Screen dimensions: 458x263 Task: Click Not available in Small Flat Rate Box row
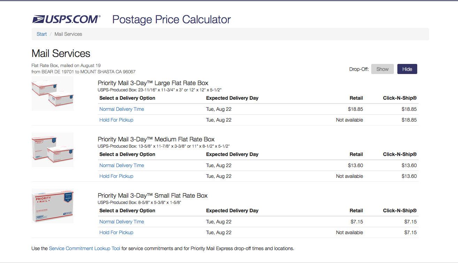(x=350, y=232)
